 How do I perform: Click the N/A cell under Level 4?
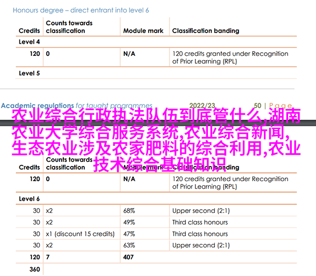tap(129, 54)
